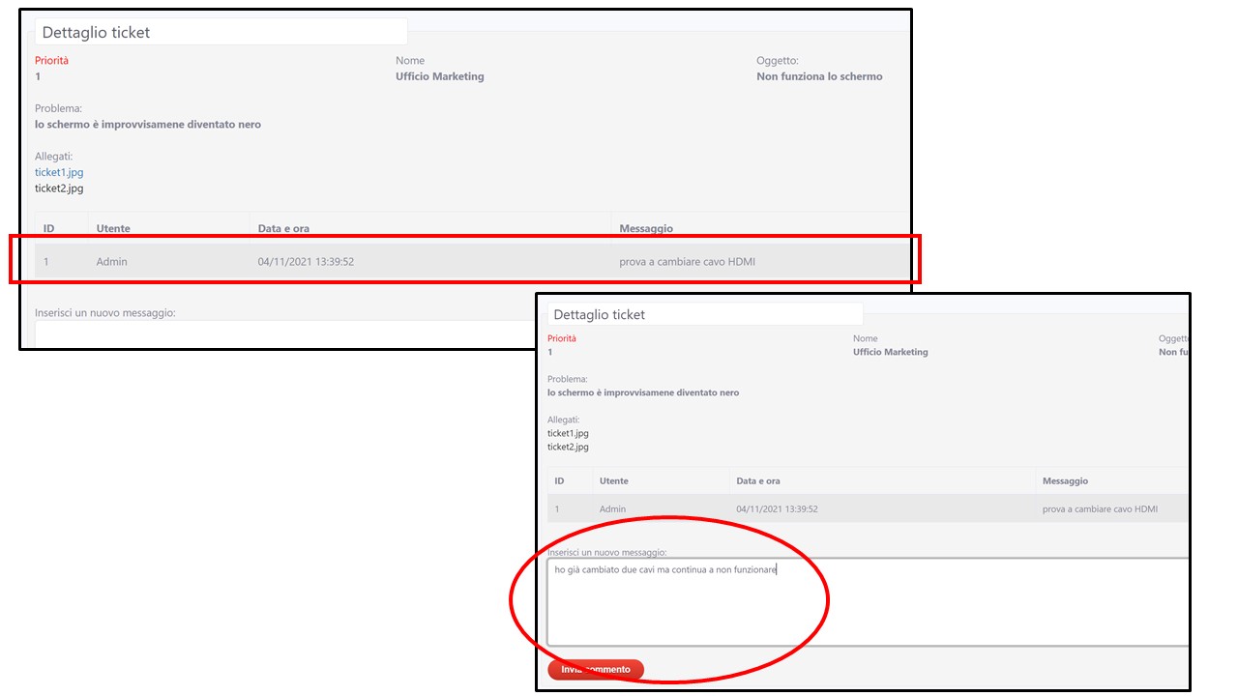Screen dimensions: 1238x696
Task: Open ticket2.jpg attachment in lower ticket panel
Action: (568, 447)
